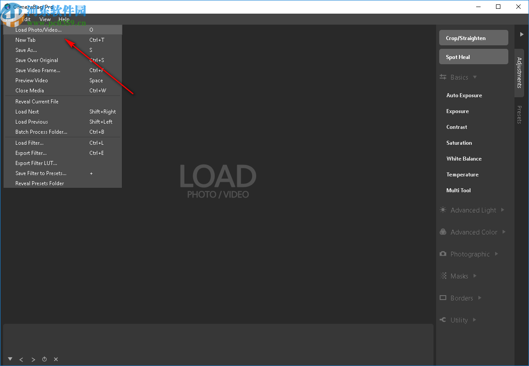529x366 pixels.
Task: Open the Edit menu
Action: (x=26, y=19)
